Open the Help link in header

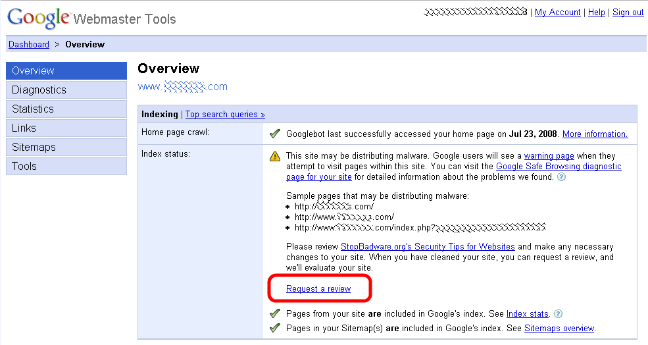pos(596,12)
